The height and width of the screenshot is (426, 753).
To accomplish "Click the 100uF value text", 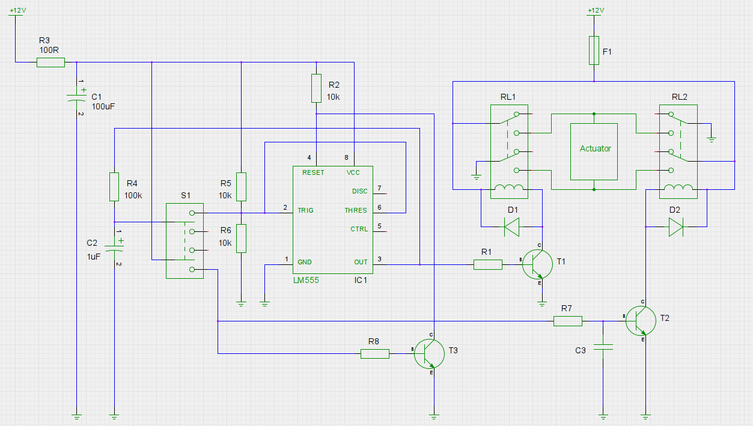I will click(103, 106).
